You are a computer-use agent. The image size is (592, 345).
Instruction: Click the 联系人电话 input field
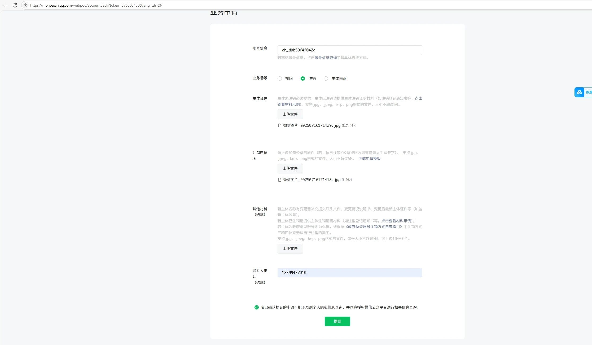pos(350,273)
